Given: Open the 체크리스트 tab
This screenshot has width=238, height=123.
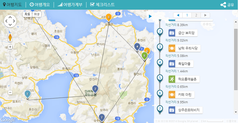Looking at the screenshot, I should (102, 4).
